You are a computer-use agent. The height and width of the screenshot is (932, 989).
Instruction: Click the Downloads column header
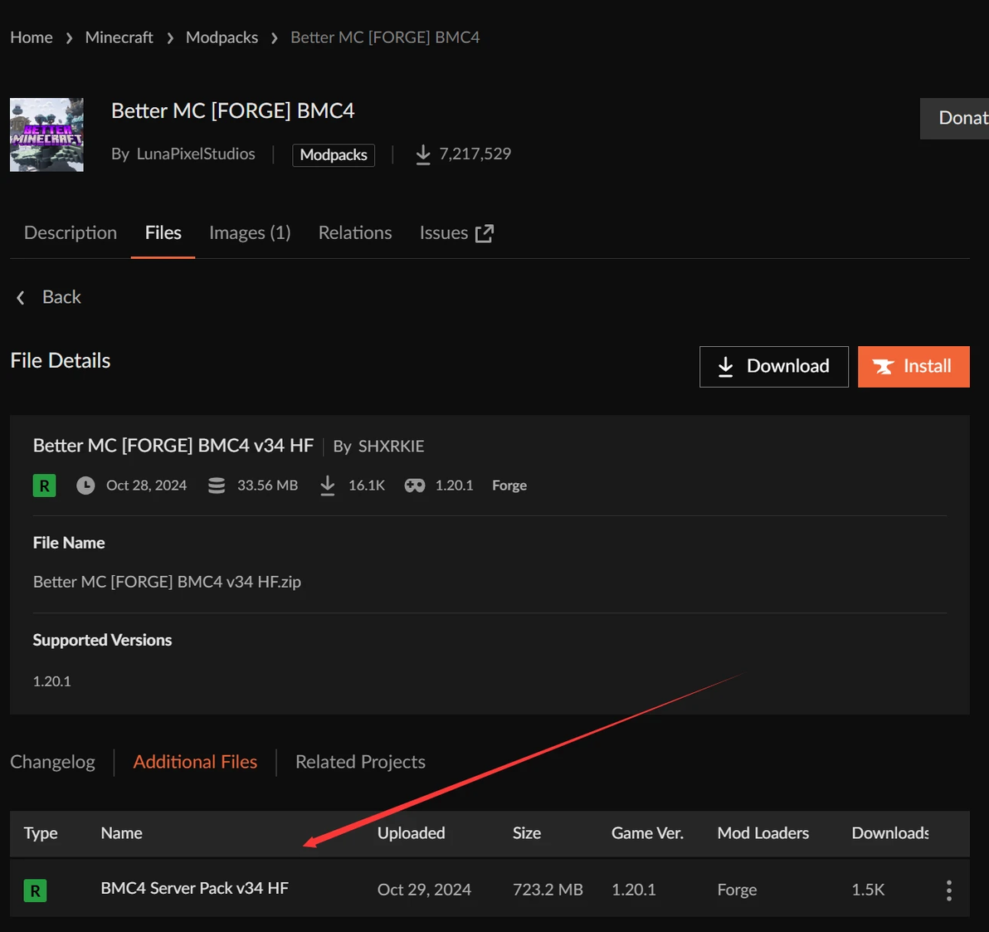[890, 833]
